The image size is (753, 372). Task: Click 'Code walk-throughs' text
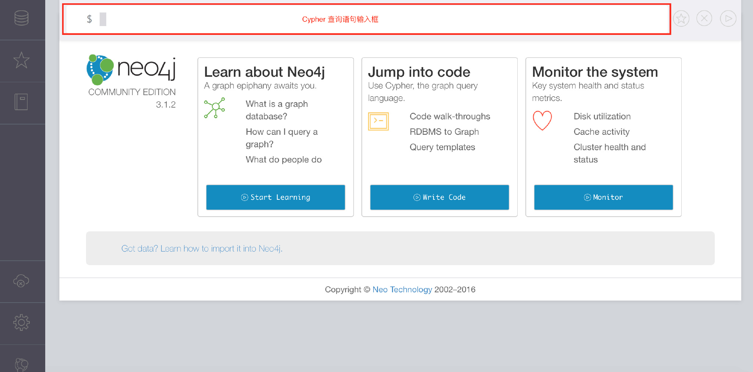(450, 116)
